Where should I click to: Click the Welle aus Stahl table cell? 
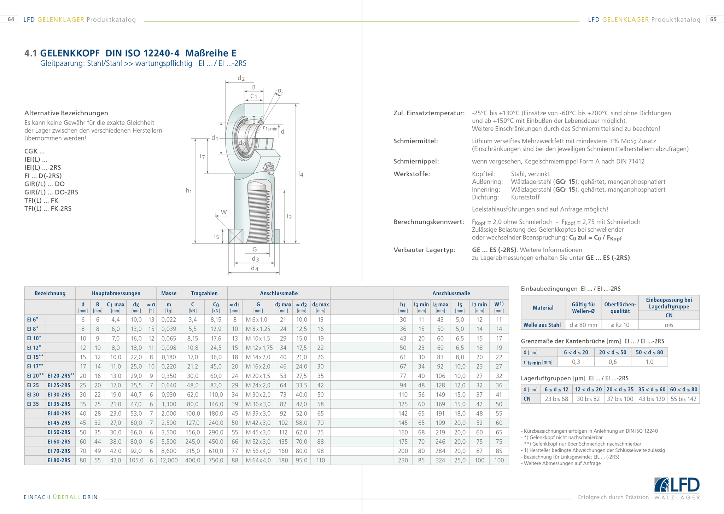(542, 325)
